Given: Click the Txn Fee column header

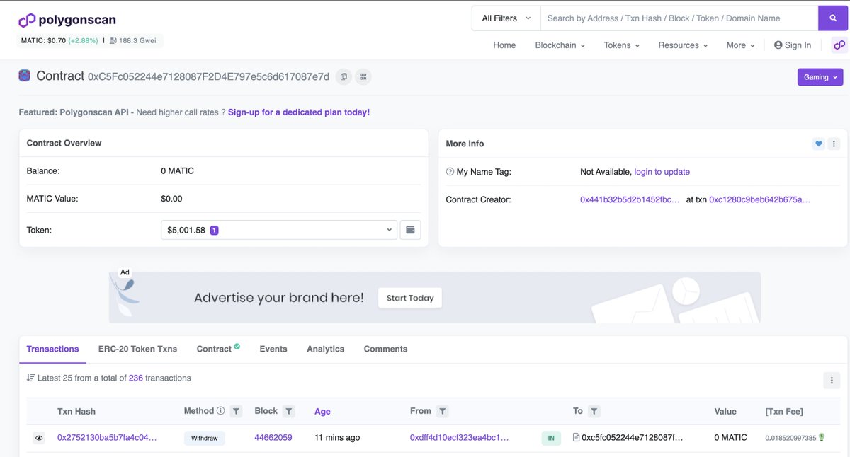Looking at the screenshot, I should (784, 412).
